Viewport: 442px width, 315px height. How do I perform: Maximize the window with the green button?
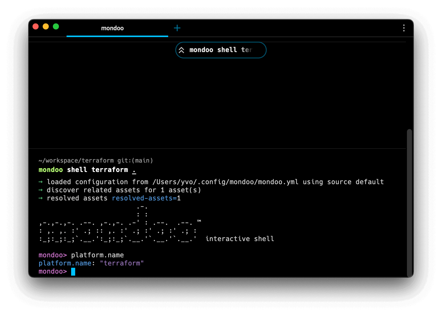(x=56, y=26)
